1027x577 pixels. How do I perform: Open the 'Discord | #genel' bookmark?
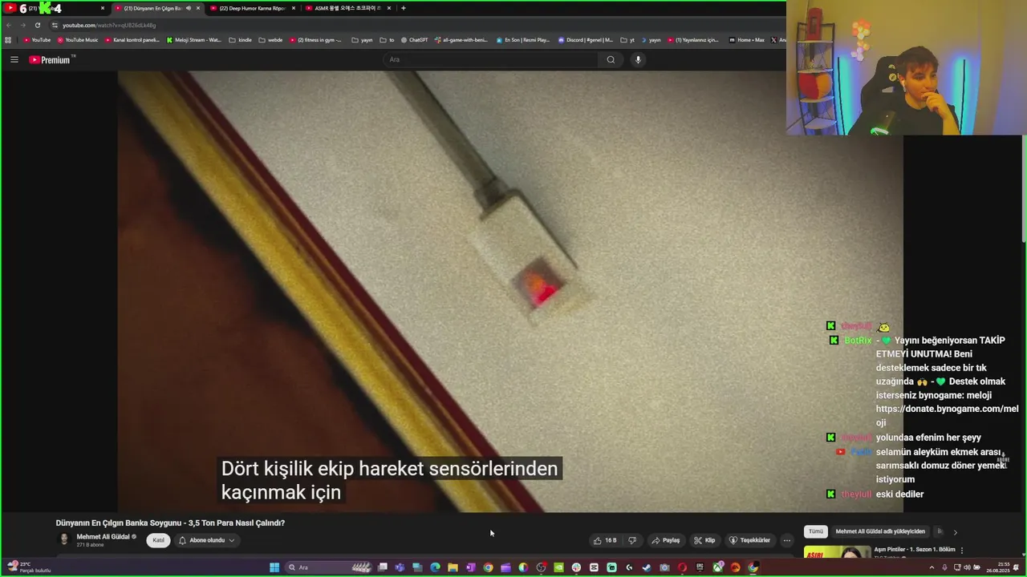[585, 39]
